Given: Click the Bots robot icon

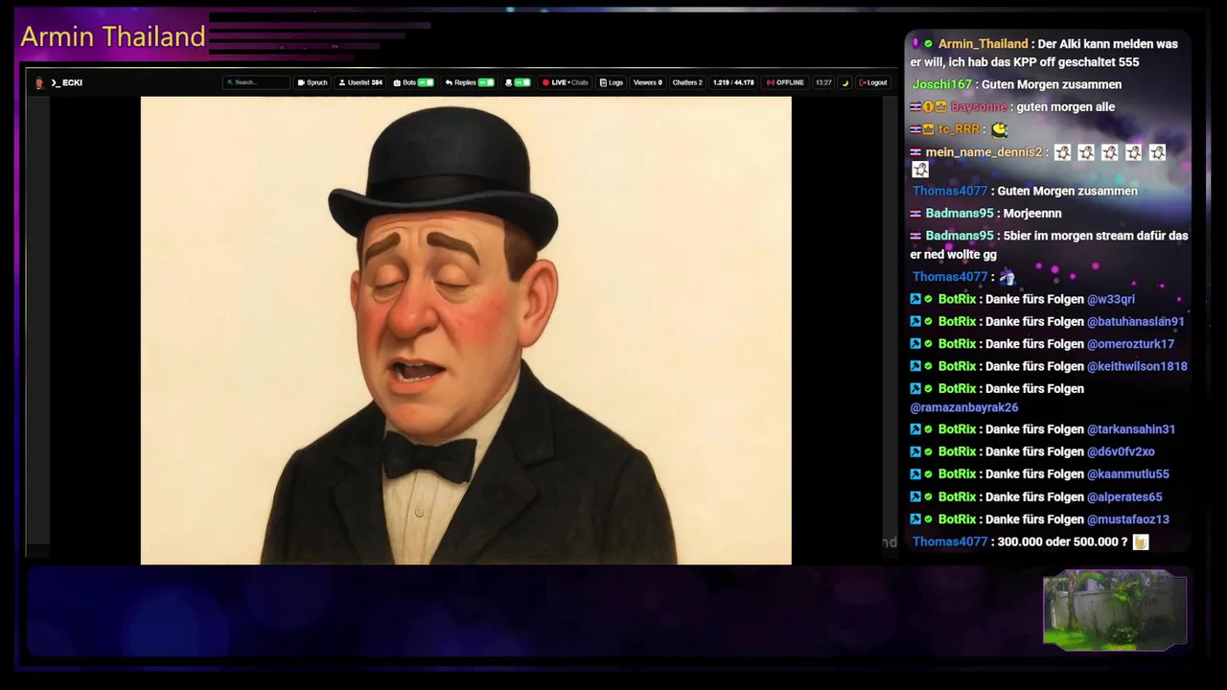Looking at the screenshot, I should 397,82.
